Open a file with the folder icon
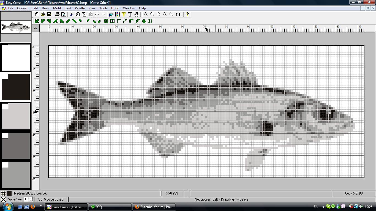The width and height of the screenshot is (376, 211). click(x=43, y=14)
